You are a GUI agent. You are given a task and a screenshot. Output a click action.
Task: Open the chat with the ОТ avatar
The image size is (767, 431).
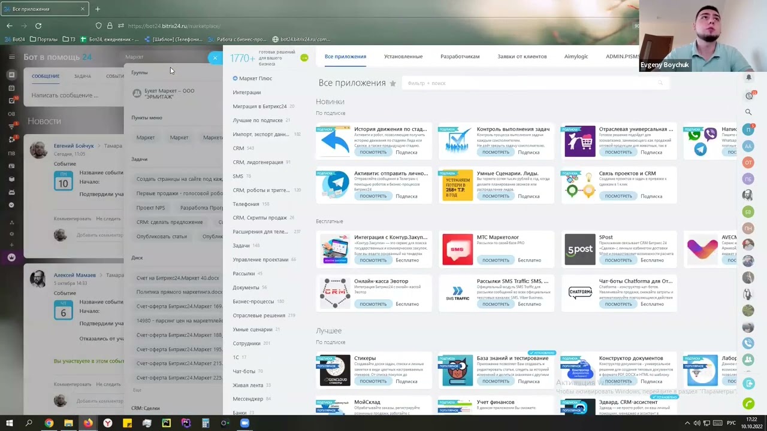point(748,162)
